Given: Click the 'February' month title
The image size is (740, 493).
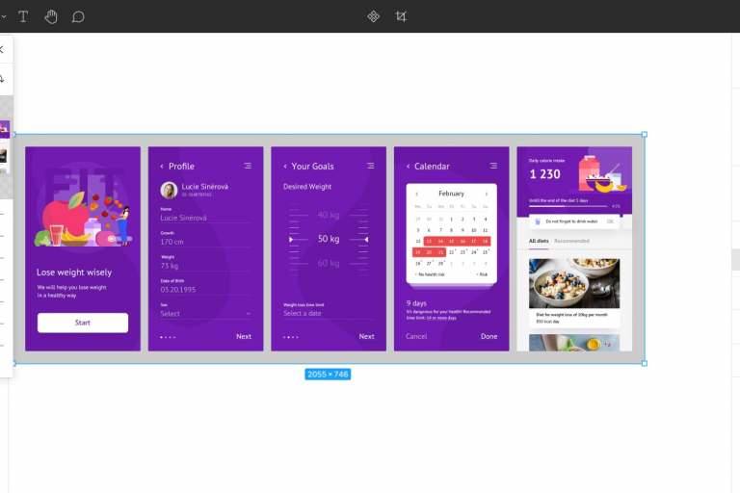Looking at the screenshot, I should coord(451,194).
